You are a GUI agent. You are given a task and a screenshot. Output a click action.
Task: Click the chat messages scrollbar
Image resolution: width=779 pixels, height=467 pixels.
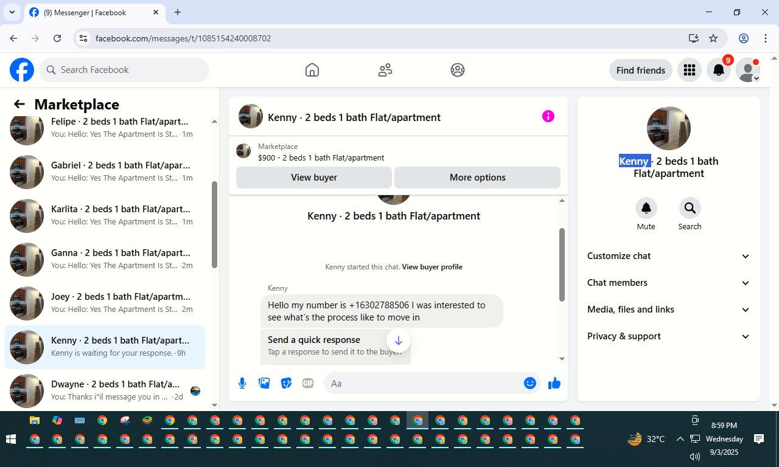click(x=562, y=265)
